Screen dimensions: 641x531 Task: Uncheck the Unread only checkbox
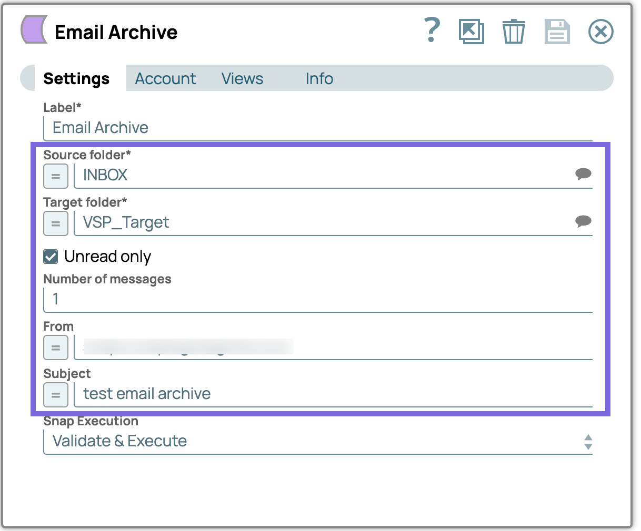click(x=51, y=257)
